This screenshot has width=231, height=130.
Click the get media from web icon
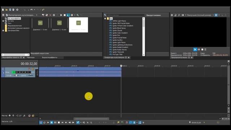pos(47,15)
